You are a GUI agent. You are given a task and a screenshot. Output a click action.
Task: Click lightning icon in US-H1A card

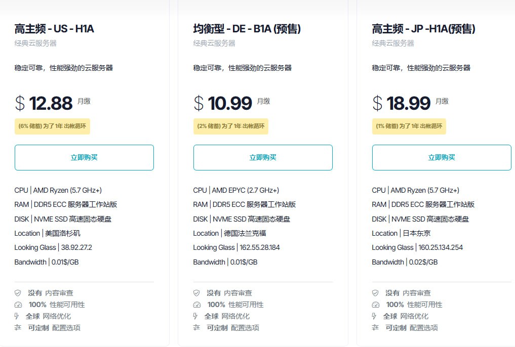(x=17, y=316)
